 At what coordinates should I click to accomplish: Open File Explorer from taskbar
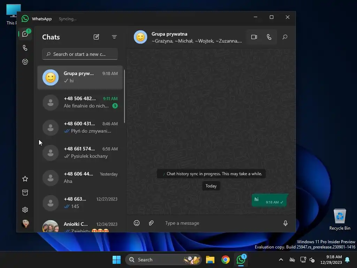(210, 260)
